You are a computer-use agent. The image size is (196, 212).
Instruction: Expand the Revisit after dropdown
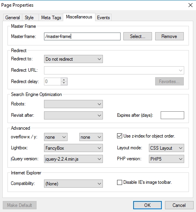pyautogui.click(x=73, y=115)
